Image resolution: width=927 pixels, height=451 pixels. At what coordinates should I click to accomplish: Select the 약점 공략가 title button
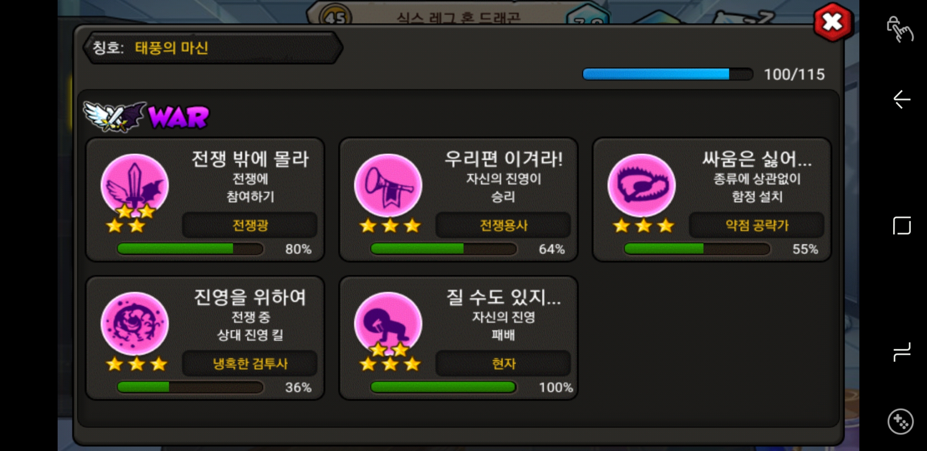click(x=757, y=225)
